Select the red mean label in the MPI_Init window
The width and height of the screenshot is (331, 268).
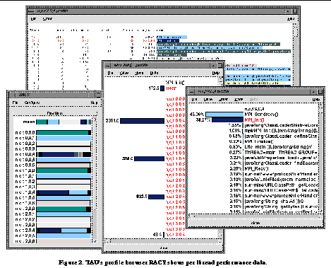[171, 88]
